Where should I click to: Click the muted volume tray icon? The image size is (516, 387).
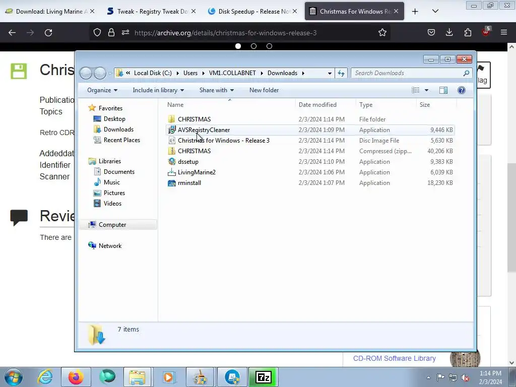tap(465, 377)
